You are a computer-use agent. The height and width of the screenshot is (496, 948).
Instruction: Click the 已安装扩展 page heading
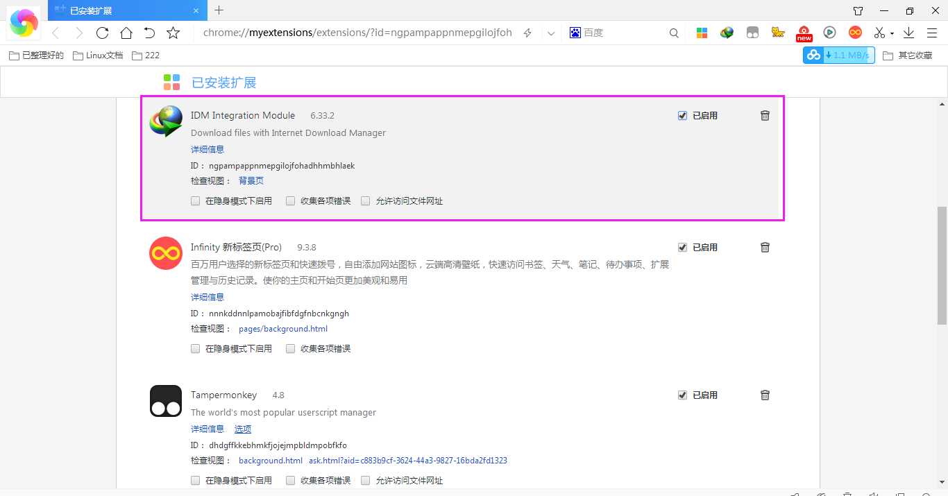(x=223, y=83)
